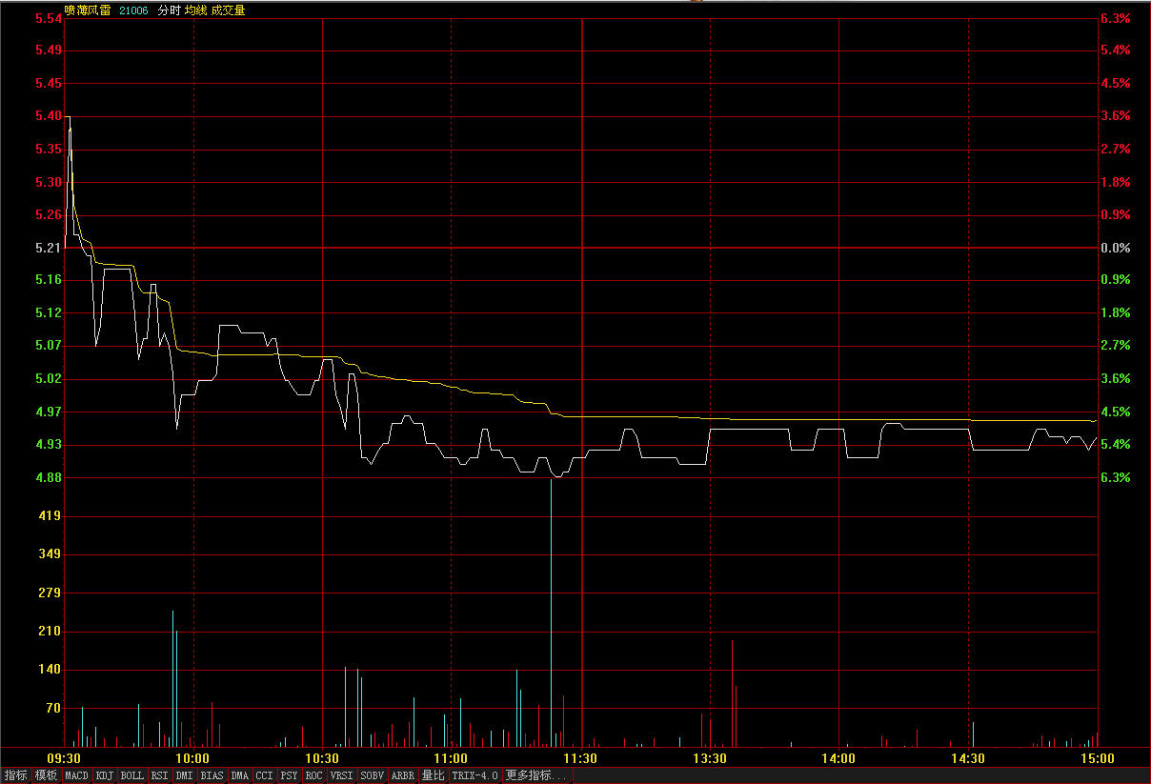1151x784 pixels.
Task: Click the stock name 喷薄风雷
Action: point(88,10)
